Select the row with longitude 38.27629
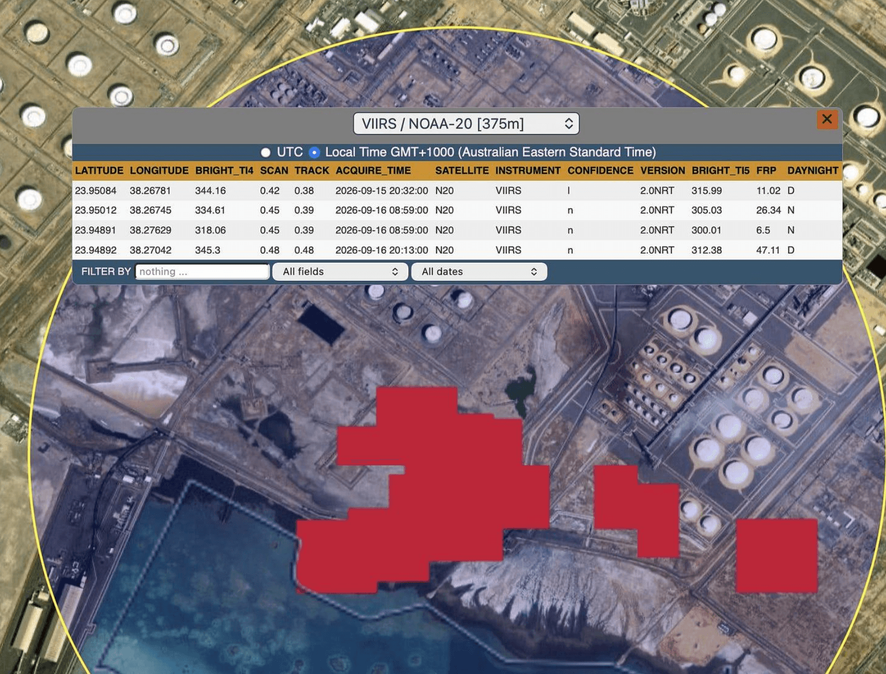Screen dimensions: 886x674 [457, 230]
